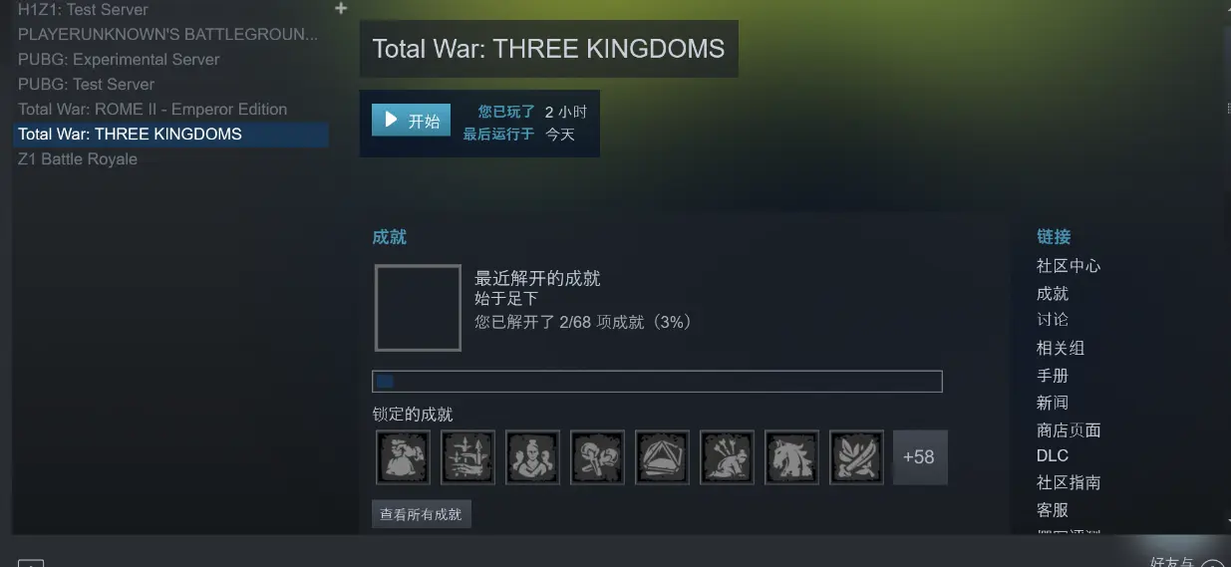Click the horse head achievement icon

(x=791, y=457)
